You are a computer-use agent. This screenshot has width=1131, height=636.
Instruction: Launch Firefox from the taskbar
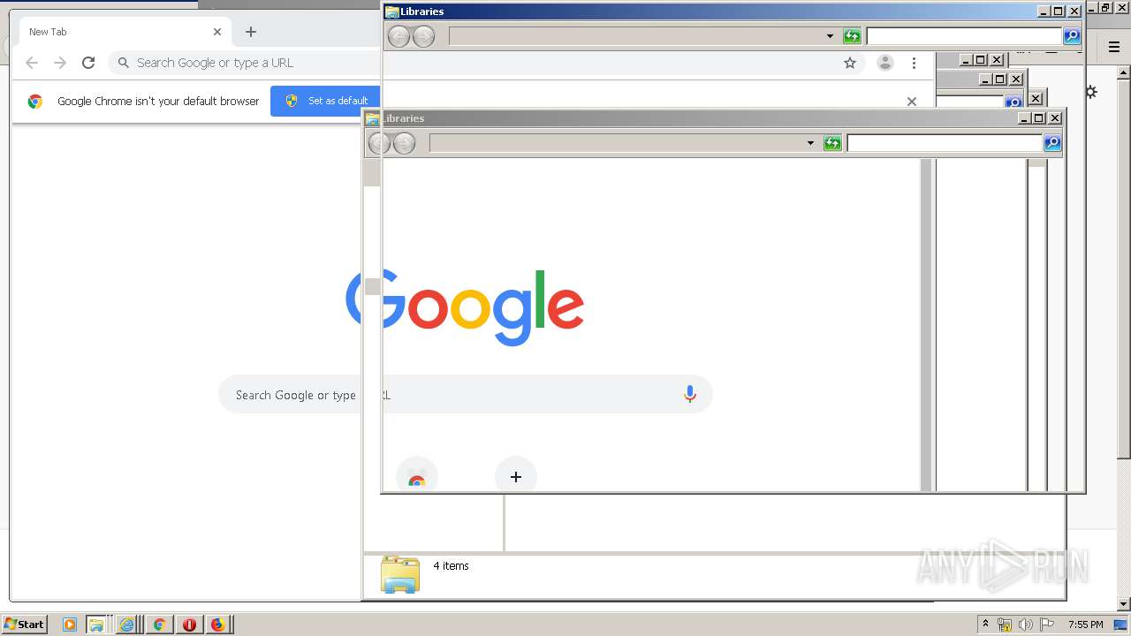[217, 625]
